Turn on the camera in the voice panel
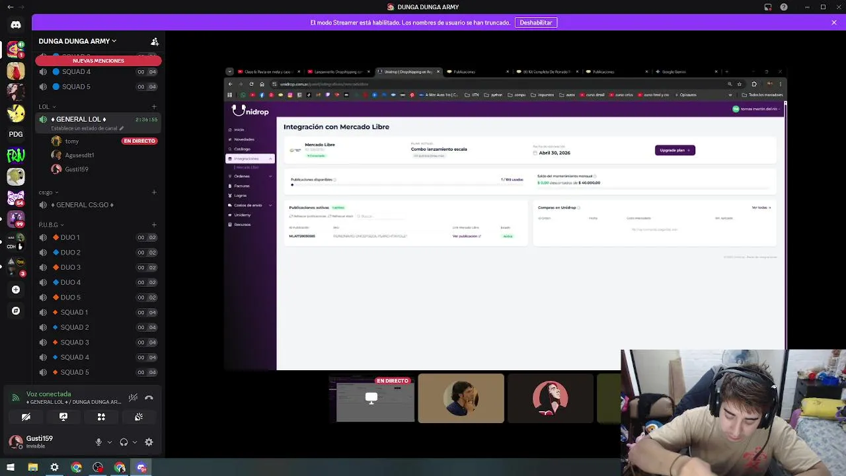The height and width of the screenshot is (476, 846). click(26, 417)
